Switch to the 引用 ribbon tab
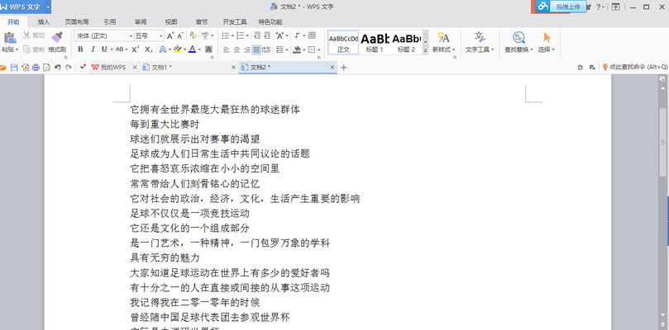This screenshot has height=330, width=669. tap(110, 22)
